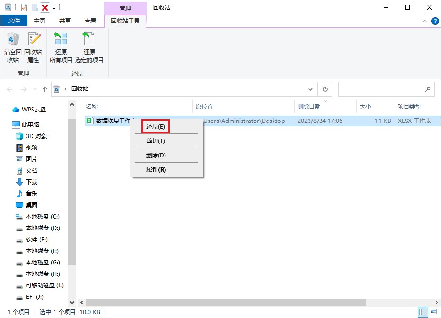The height and width of the screenshot is (318, 441).
Task: Open 本地磁盘 (G:) in sidebar
Action: click(38, 263)
